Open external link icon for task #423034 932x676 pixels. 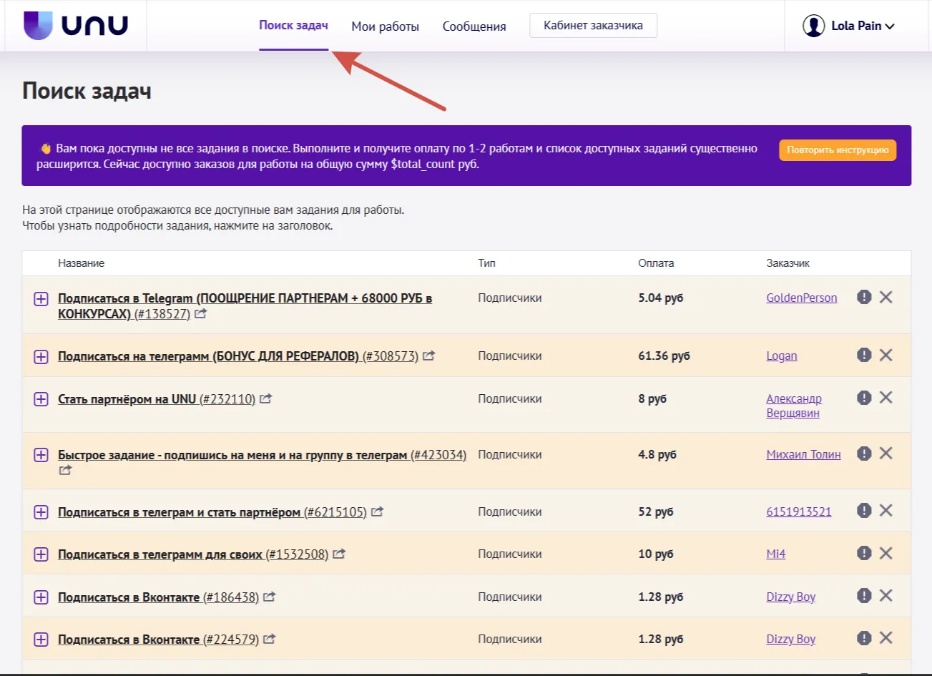pyautogui.click(x=65, y=470)
